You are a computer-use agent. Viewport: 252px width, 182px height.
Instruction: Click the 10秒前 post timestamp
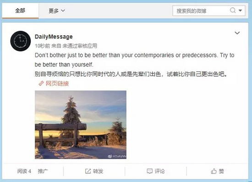pos(43,46)
